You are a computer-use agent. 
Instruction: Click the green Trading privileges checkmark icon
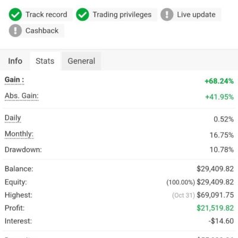point(83,15)
